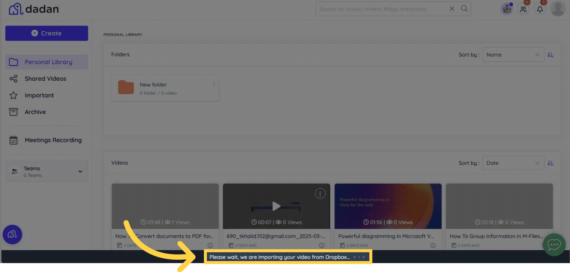Open the New folder card

[x=165, y=88]
